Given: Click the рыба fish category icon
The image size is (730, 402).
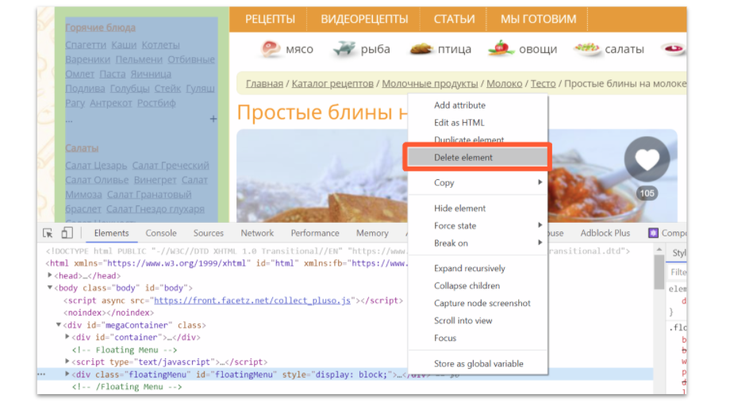Looking at the screenshot, I should [344, 49].
